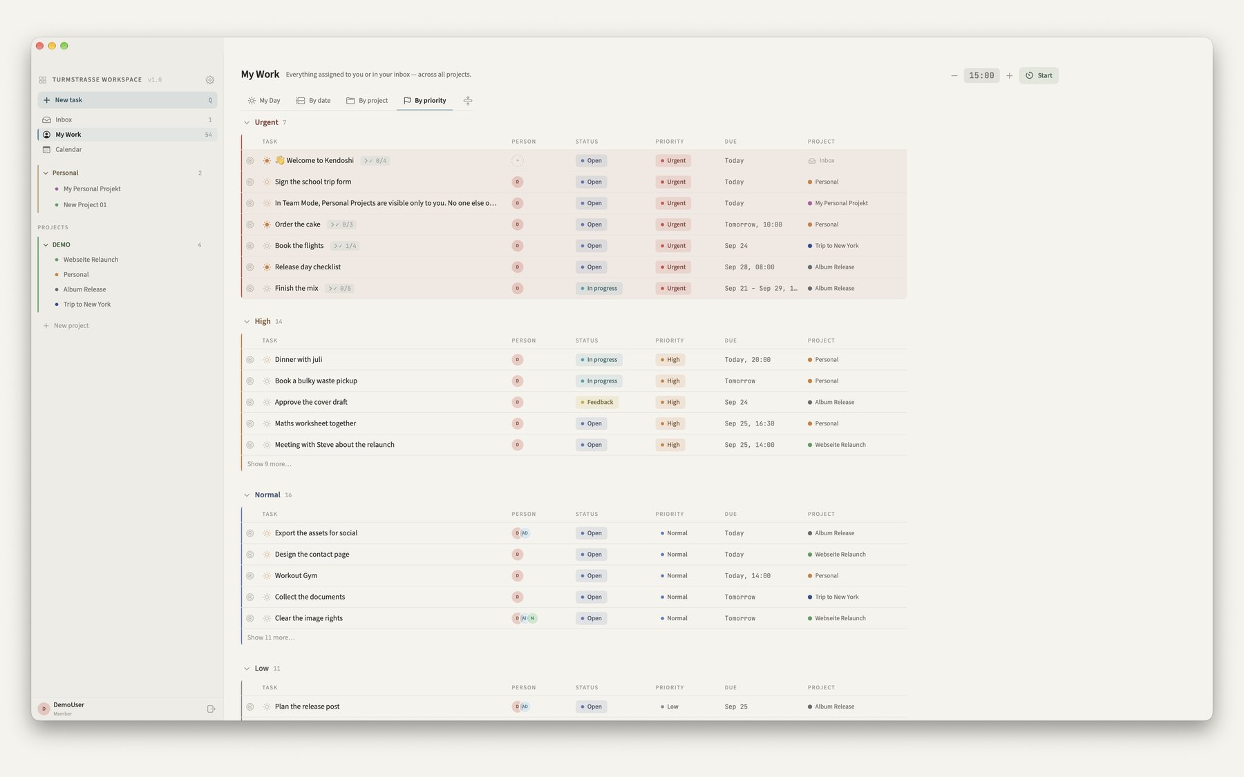
Task: Increase timer with the plus icon
Action: [1010, 76]
